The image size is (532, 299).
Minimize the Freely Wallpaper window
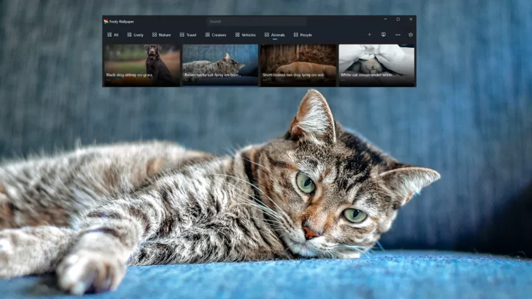point(385,19)
